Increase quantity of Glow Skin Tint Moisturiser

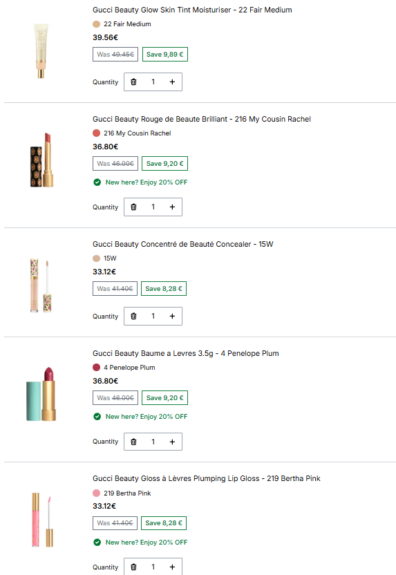pos(172,82)
